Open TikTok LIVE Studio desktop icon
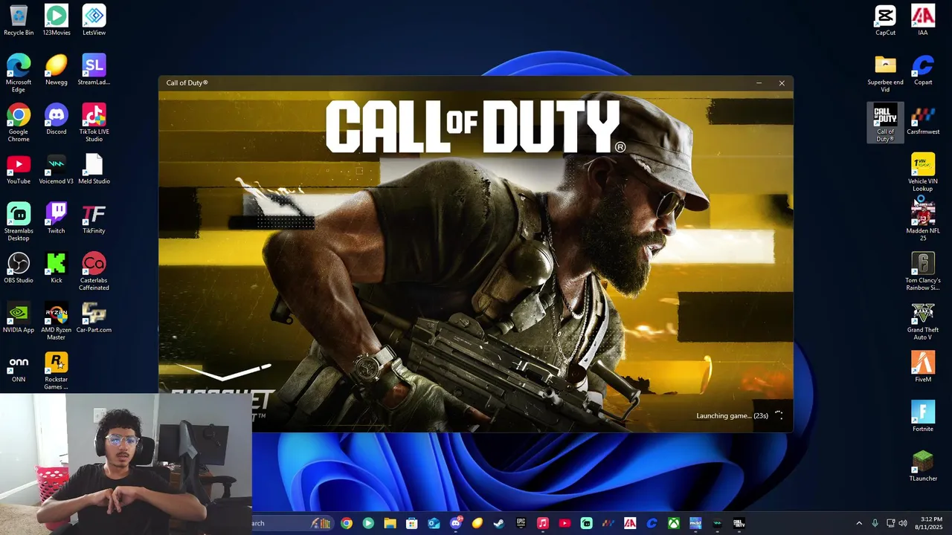952x535 pixels. (94, 123)
